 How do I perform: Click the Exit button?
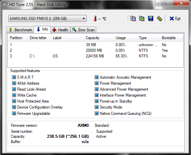pos(175,19)
